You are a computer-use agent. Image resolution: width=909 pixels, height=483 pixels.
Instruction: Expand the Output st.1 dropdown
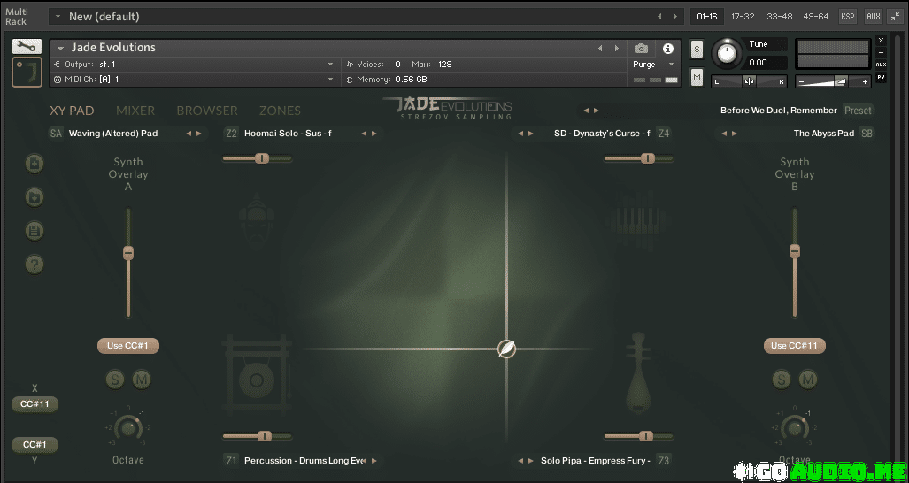point(330,65)
